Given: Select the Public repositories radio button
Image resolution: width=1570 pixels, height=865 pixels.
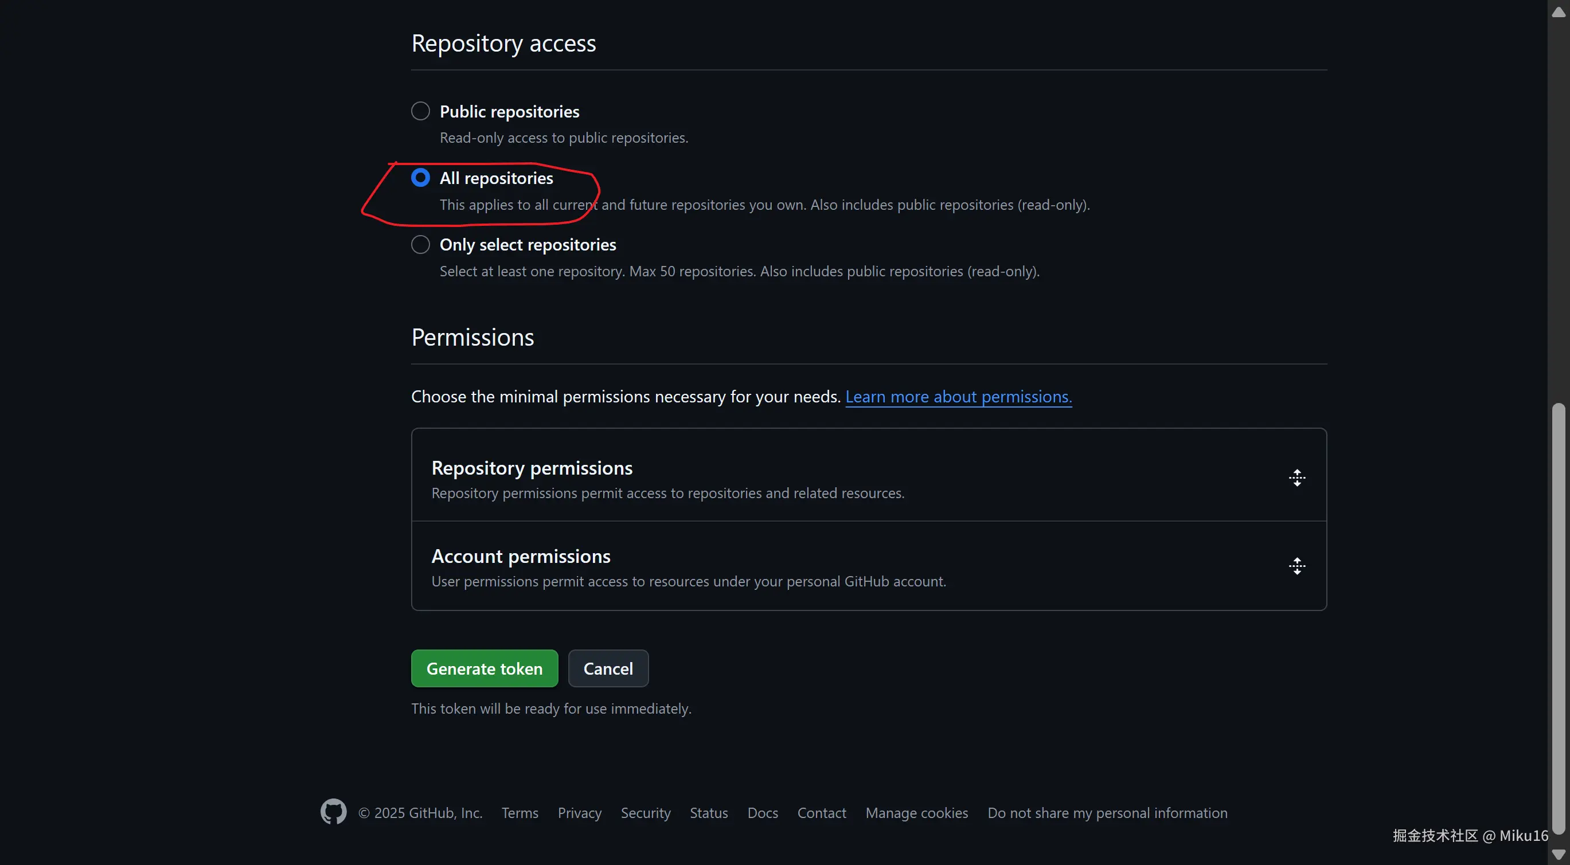Looking at the screenshot, I should 420,111.
